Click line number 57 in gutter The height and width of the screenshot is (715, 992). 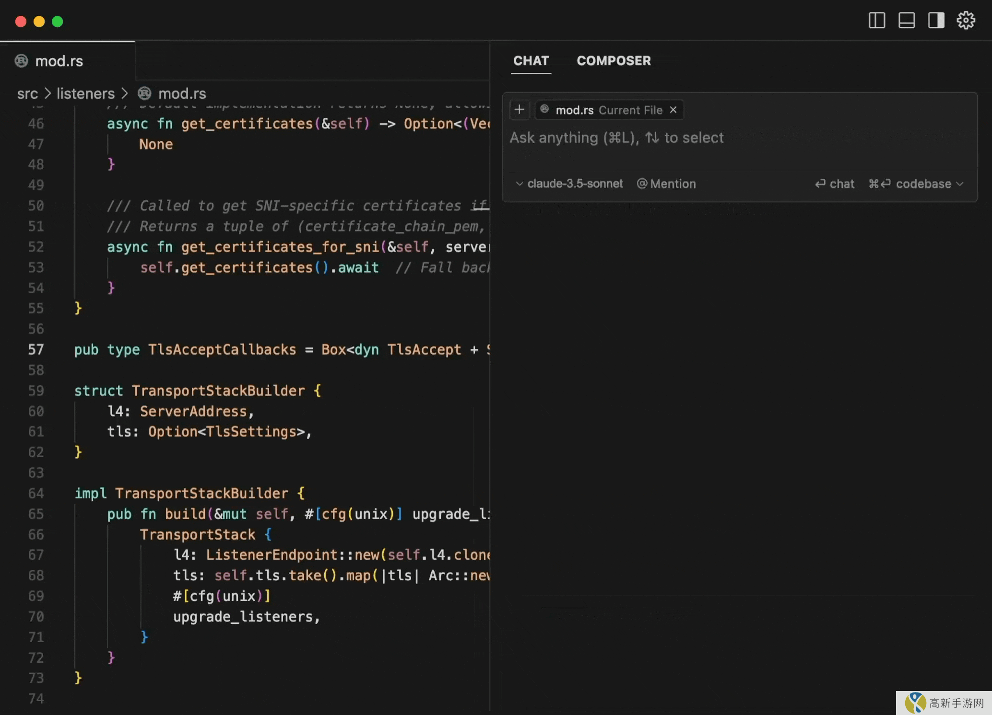tap(36, 349)
